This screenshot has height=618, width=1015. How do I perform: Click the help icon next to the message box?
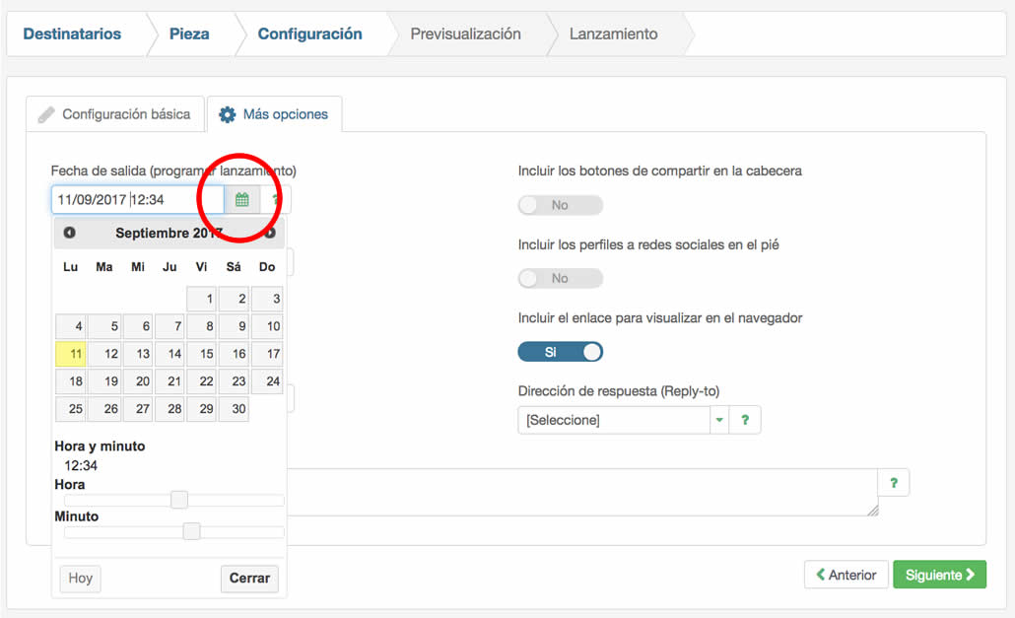[x=893, y=482]
